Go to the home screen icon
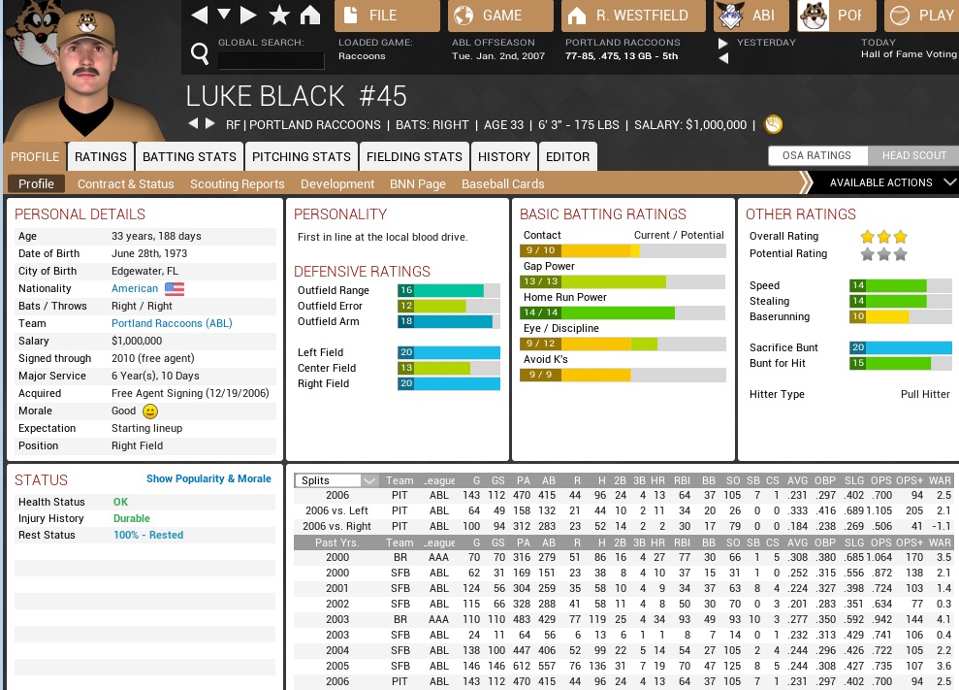Viewport: 959px width, 690px height. pos(310,16)
